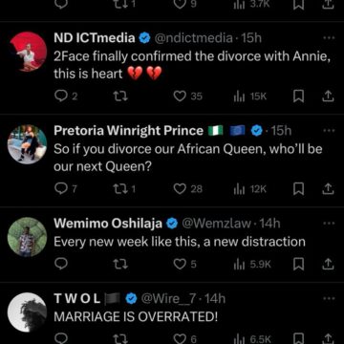344x344 pixels.
Task: Open TWOL's profile avatar
Action: point(28,312)
